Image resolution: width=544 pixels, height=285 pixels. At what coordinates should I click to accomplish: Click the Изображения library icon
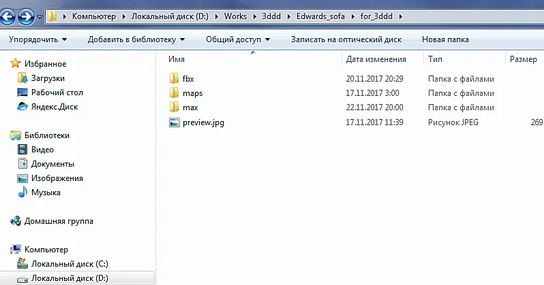22,178
